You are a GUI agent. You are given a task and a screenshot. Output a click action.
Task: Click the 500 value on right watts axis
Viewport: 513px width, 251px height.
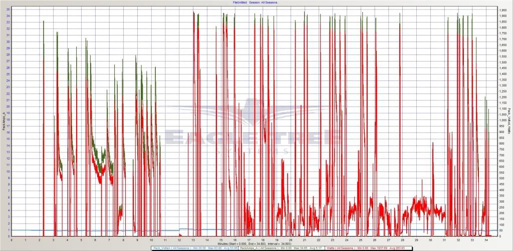click(x=501, y=178)
